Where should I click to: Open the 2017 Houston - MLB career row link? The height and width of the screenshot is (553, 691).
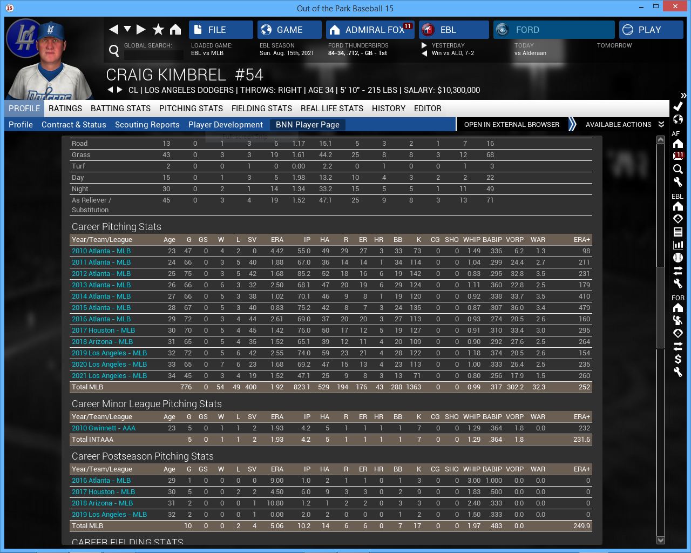tap(103, 331)
